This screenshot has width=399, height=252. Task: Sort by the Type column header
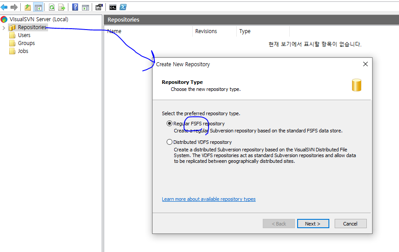coord(263,31)
